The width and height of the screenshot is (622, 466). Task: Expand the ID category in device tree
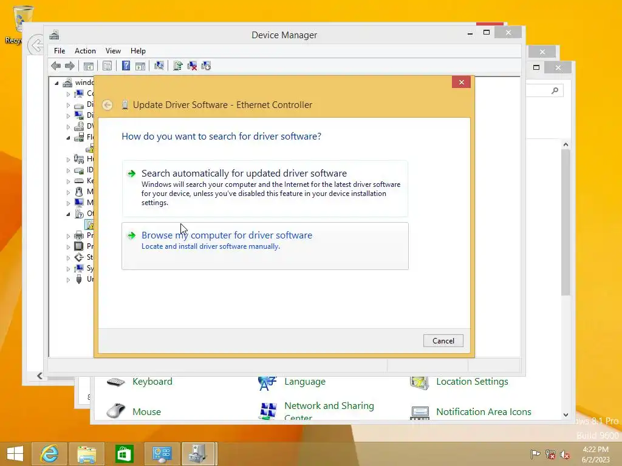[68, 171]
